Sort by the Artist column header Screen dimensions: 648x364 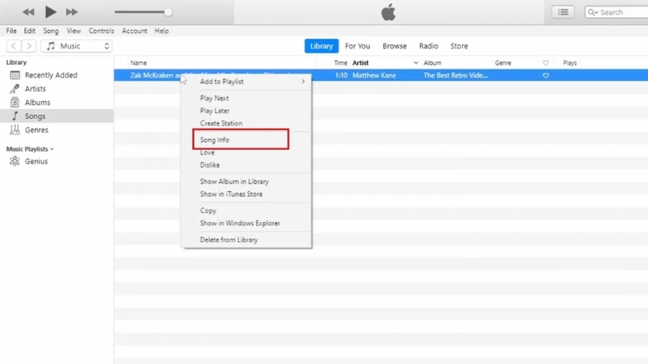[x=360, y=63]
